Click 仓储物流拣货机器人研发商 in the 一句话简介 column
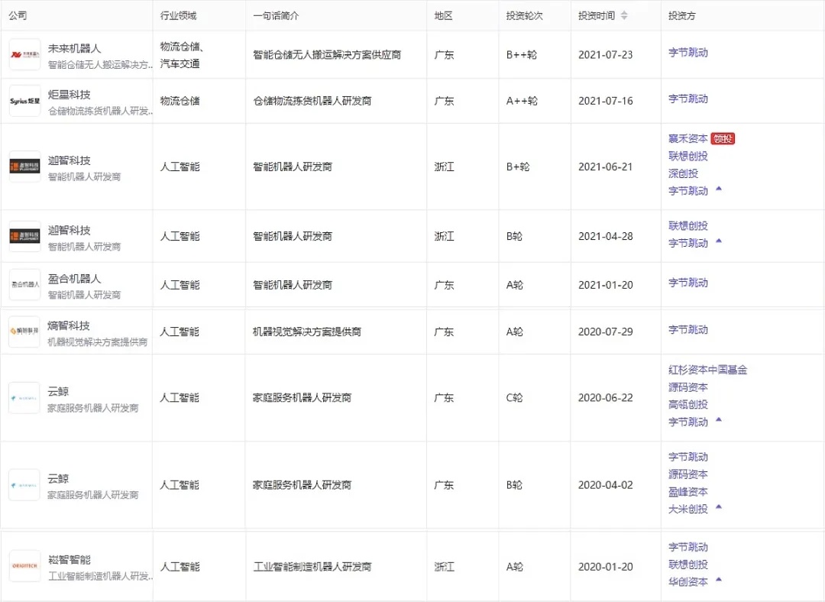 [312, 101]
